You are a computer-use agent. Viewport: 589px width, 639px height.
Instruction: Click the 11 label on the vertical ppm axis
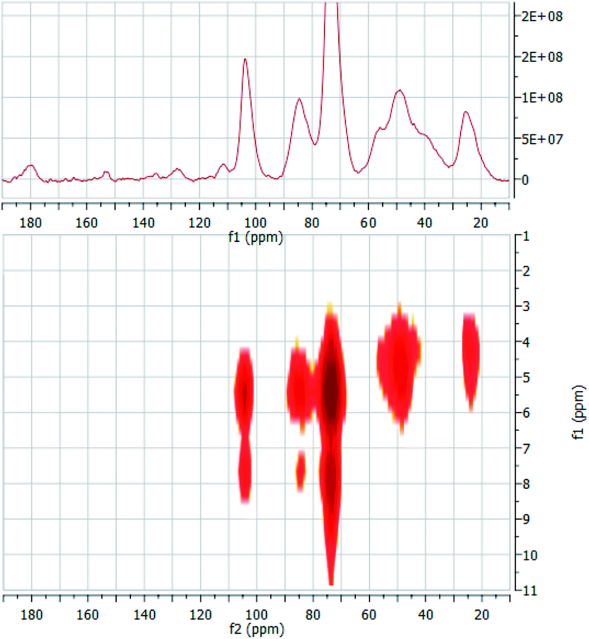530,590
